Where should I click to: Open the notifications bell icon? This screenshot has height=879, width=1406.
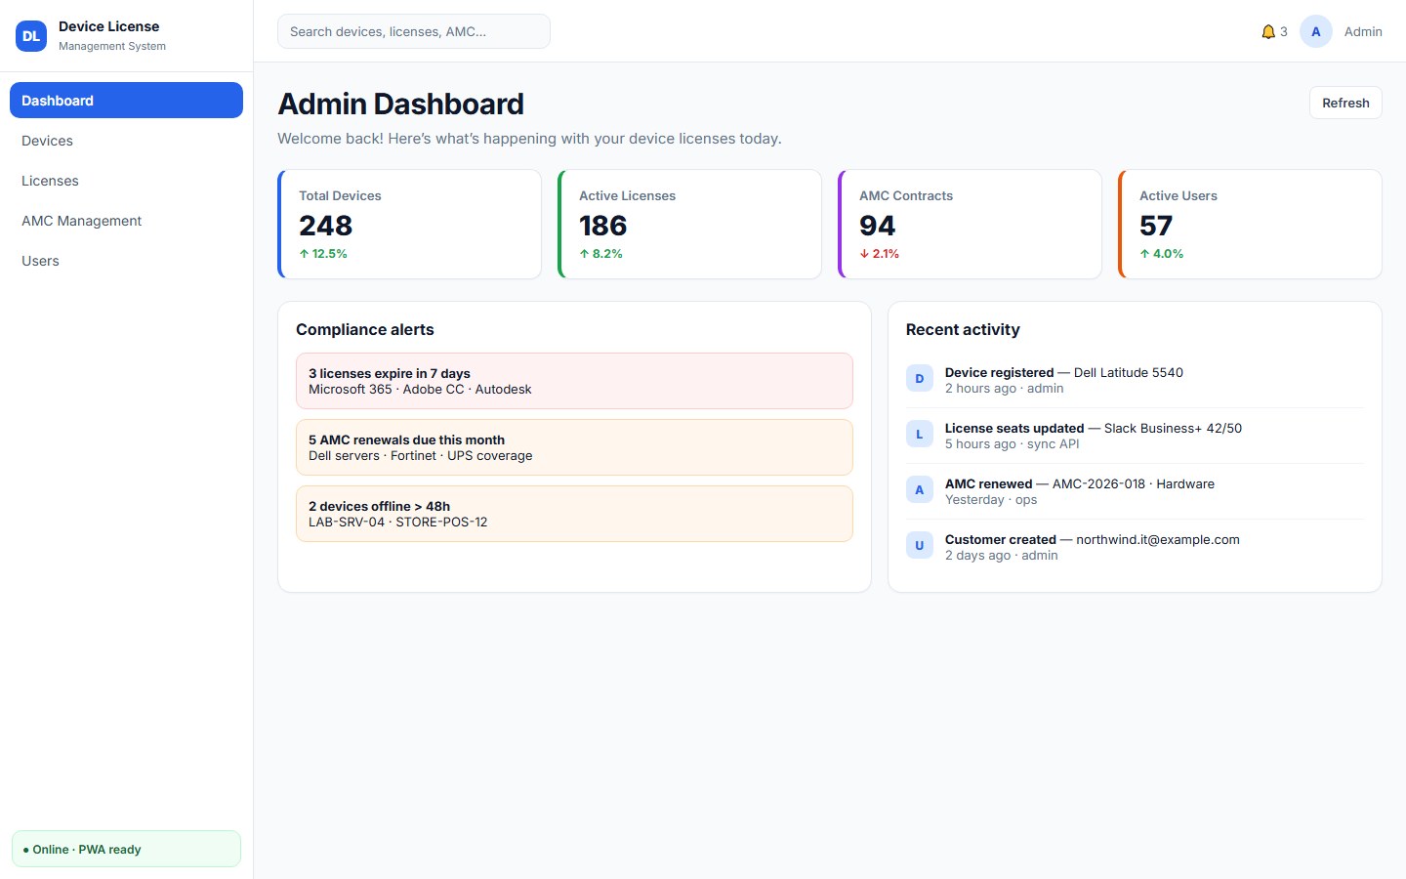click(1268, 31)
